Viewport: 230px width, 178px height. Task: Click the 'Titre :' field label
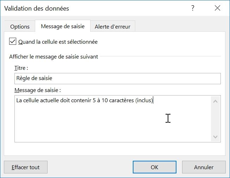pos(21,68)
